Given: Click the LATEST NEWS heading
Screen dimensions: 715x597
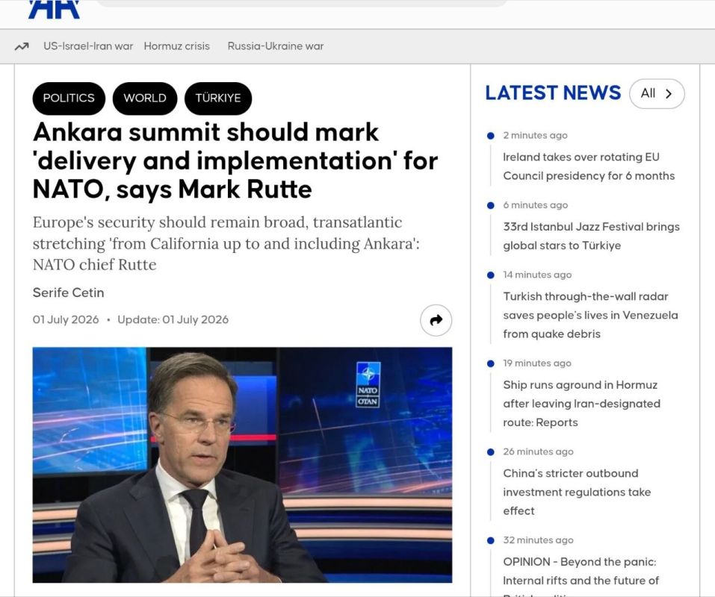Looking at the screenshot, I should (x=553, y=93).
